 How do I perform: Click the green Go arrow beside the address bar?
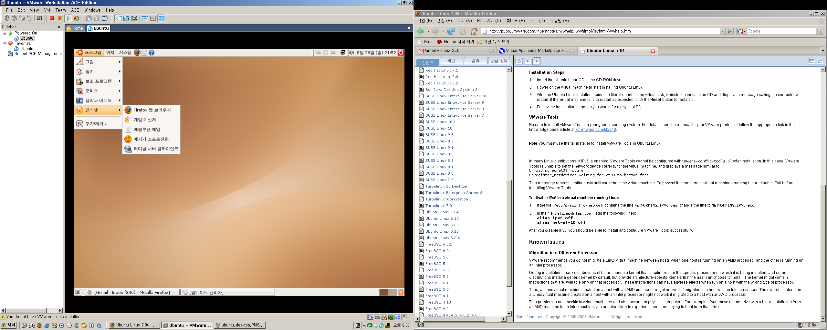tap(730, 31)
